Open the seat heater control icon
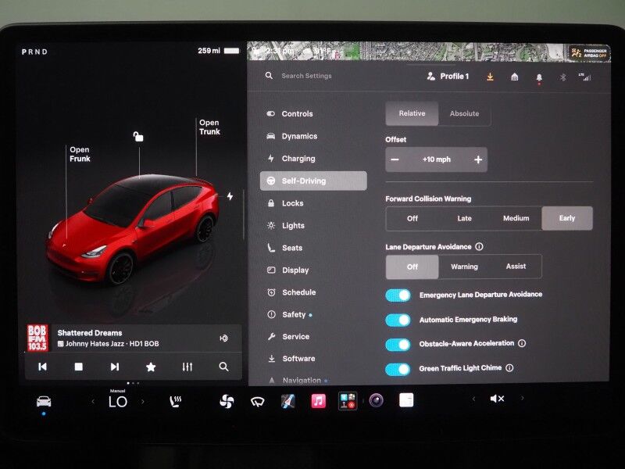 pyautogui.click(x=175, y=402)
